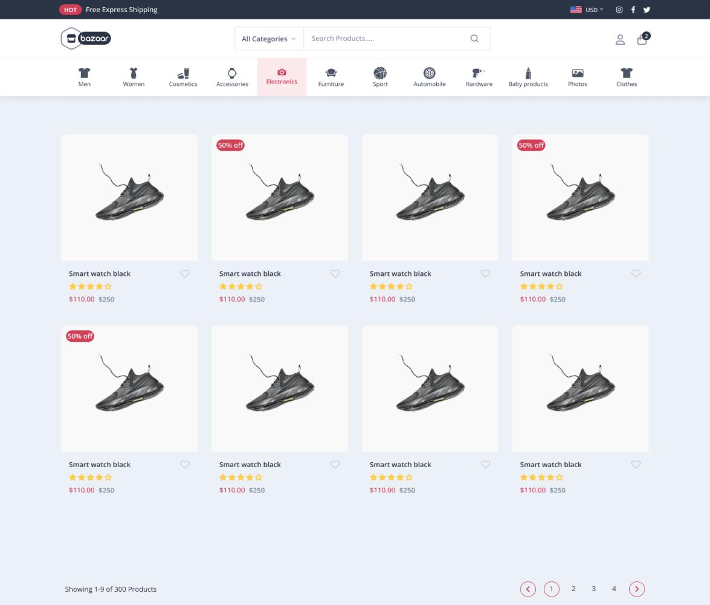The image size is (710, 605).
Task: Open second product's Smart watch black title
Action: pos(250,273)
